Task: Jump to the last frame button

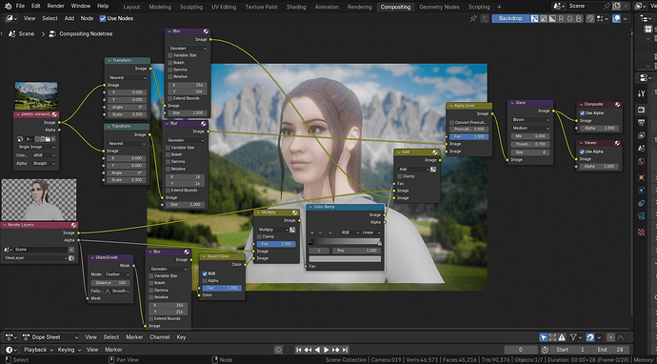Action: (x=345, y=350)
